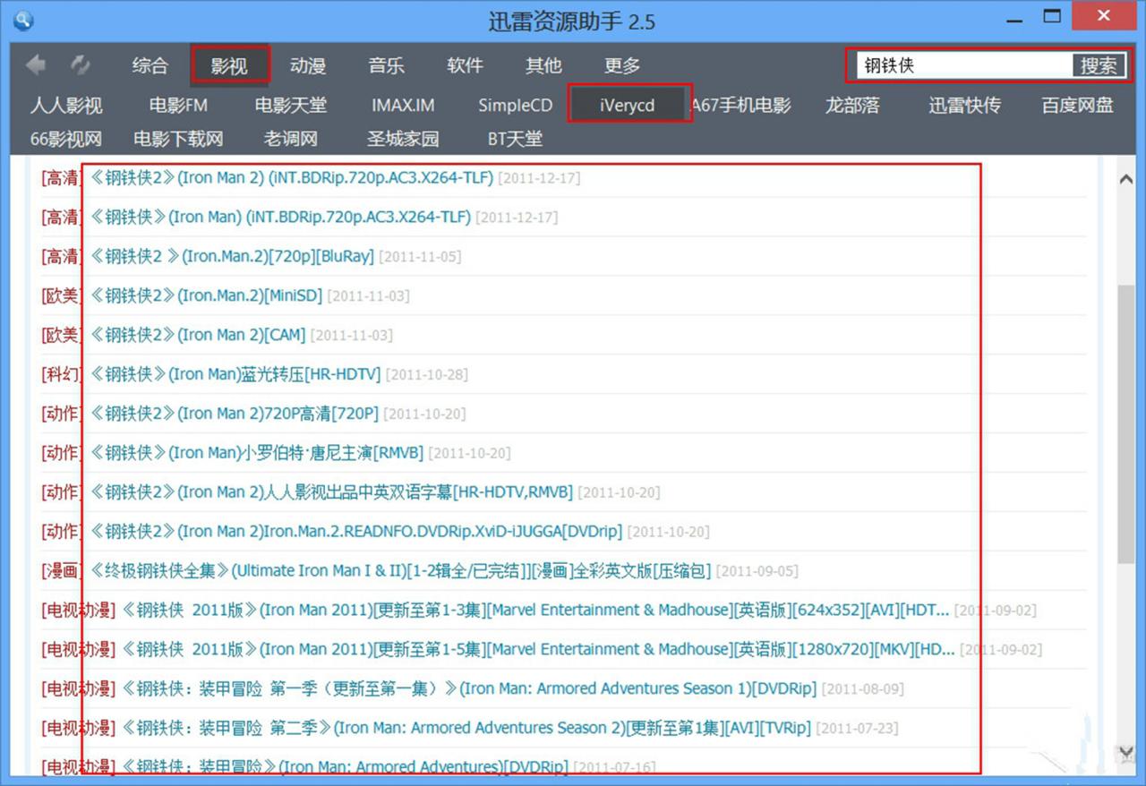Screen dimensions: 1146x786
Task: Click the refresh icon next to back arrow
Action: click(81, 64)
